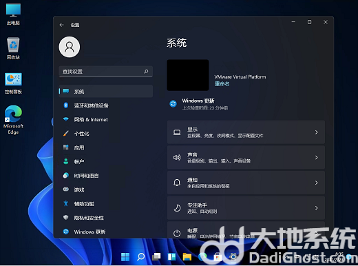Open the 电源 power settings card
Image resolution: width=358 pixels, height=266 pixels.
(x=246, y=229)
